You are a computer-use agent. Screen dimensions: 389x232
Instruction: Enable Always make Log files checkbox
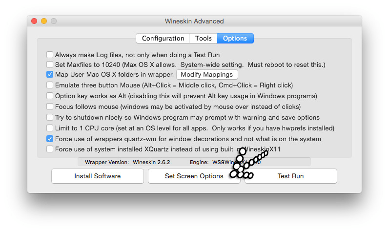pyautogui.click(x=50, y=55)
